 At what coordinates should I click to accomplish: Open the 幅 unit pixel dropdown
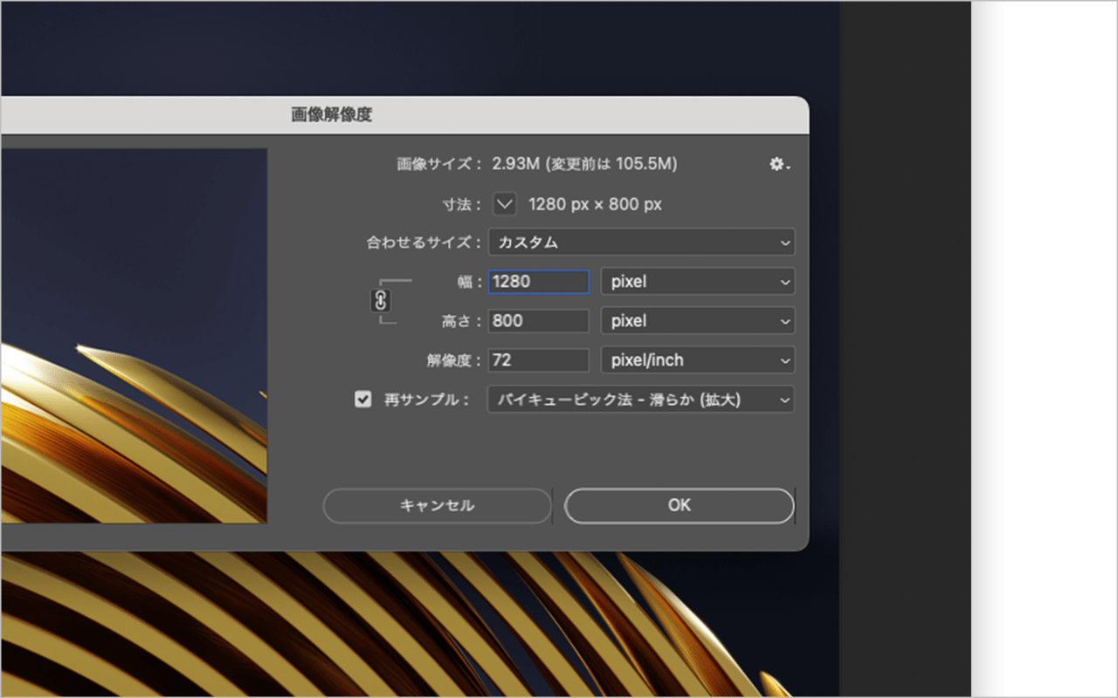click(x=698, y=282)
